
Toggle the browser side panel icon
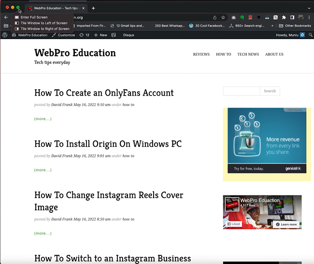pyautogui.click(x=292, y=17)
